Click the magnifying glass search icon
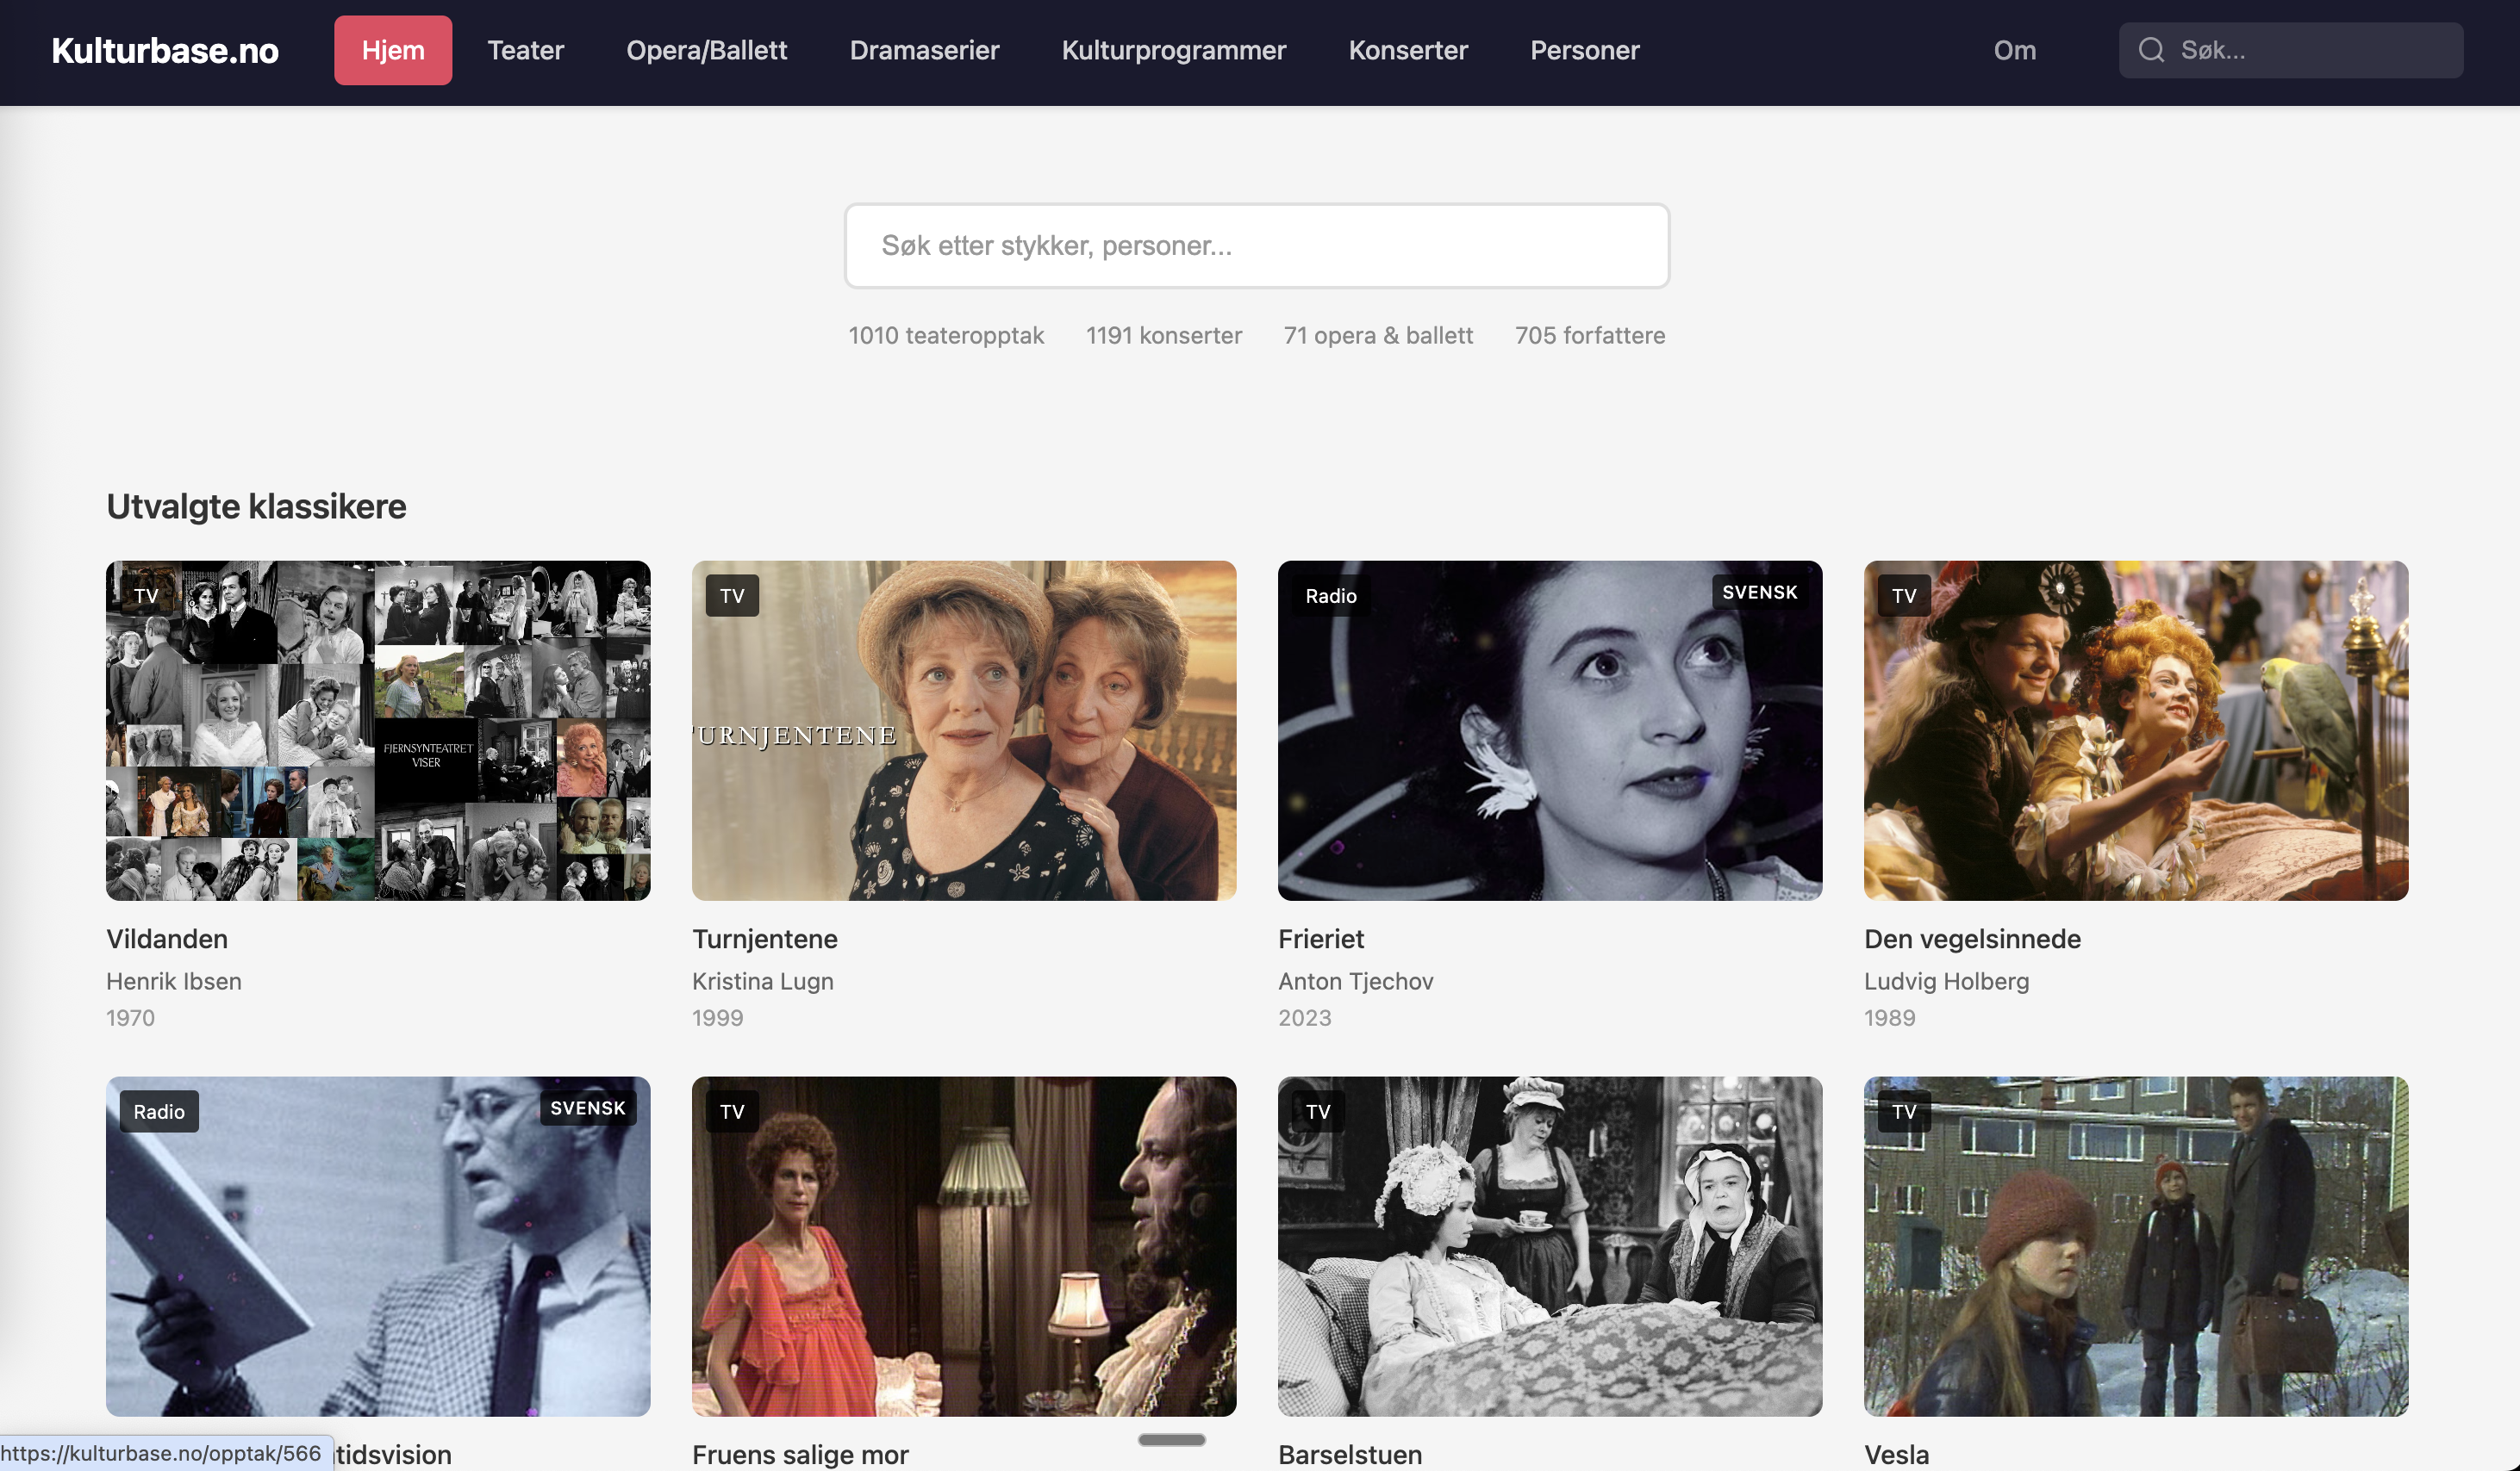The height and width of the screenshot is (1471, 2520). (x=2152, y=49)
